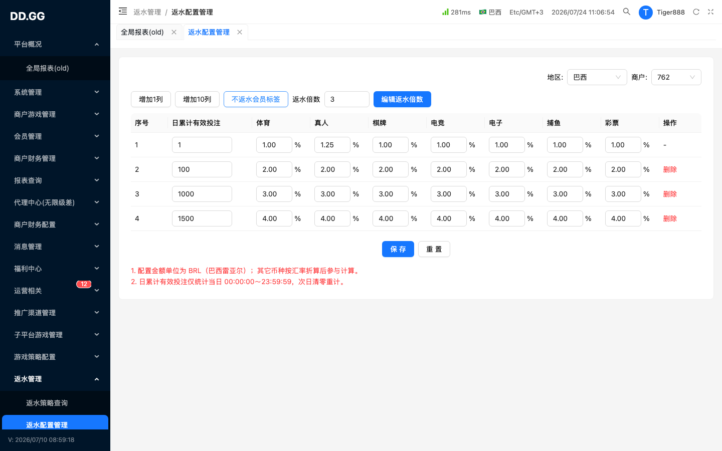The height and width of the screenshot is (451, 722).
Task: Open the Tiger888 user avatar
Action: pos(645,12)
